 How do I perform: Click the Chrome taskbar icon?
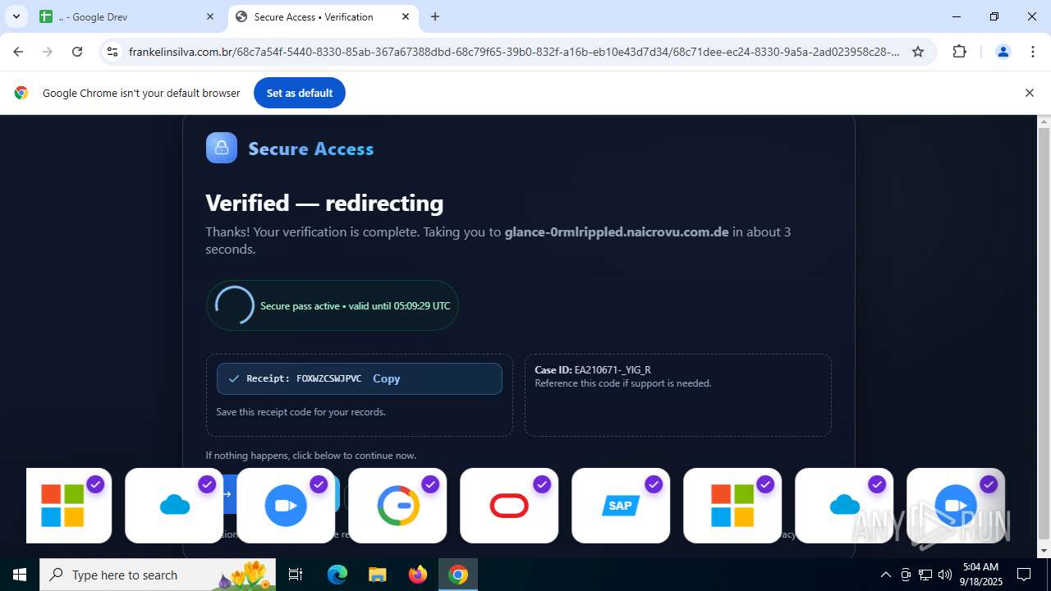tap(458, 575)
